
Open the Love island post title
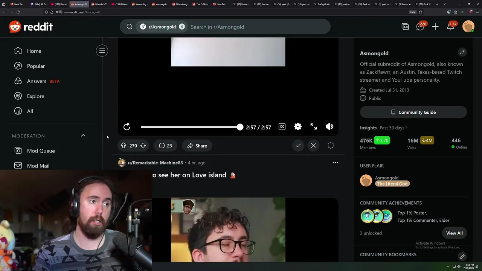point(193,175)
